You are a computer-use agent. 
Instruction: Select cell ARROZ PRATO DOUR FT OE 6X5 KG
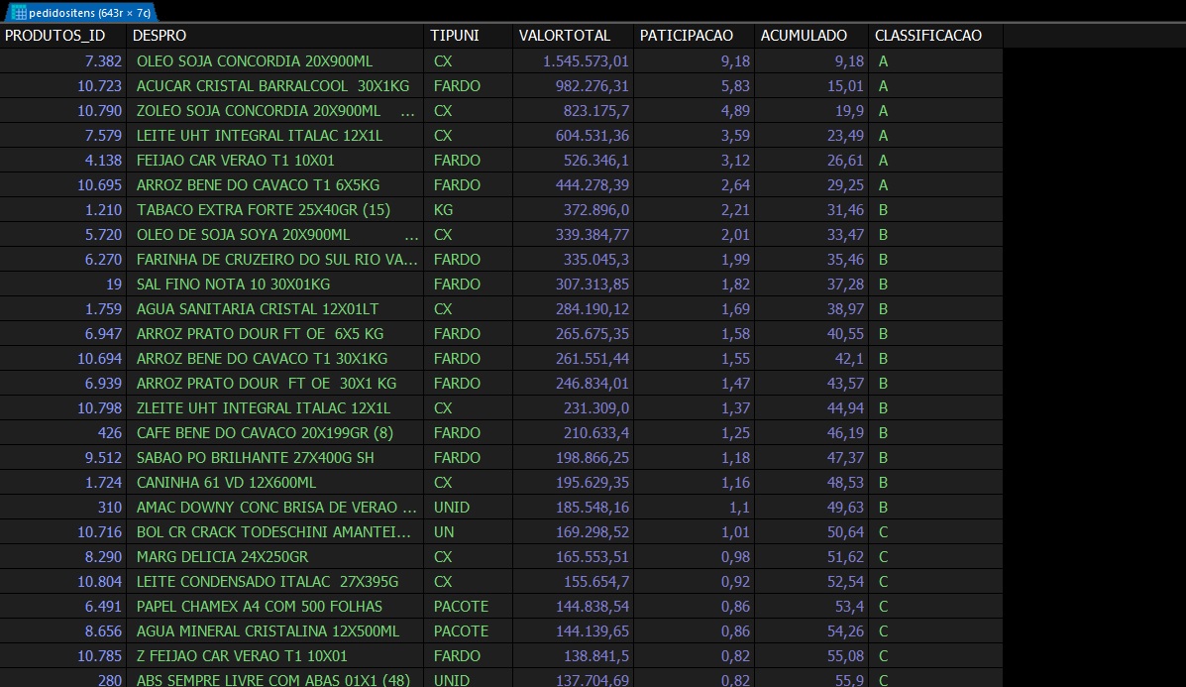[275, 334]
